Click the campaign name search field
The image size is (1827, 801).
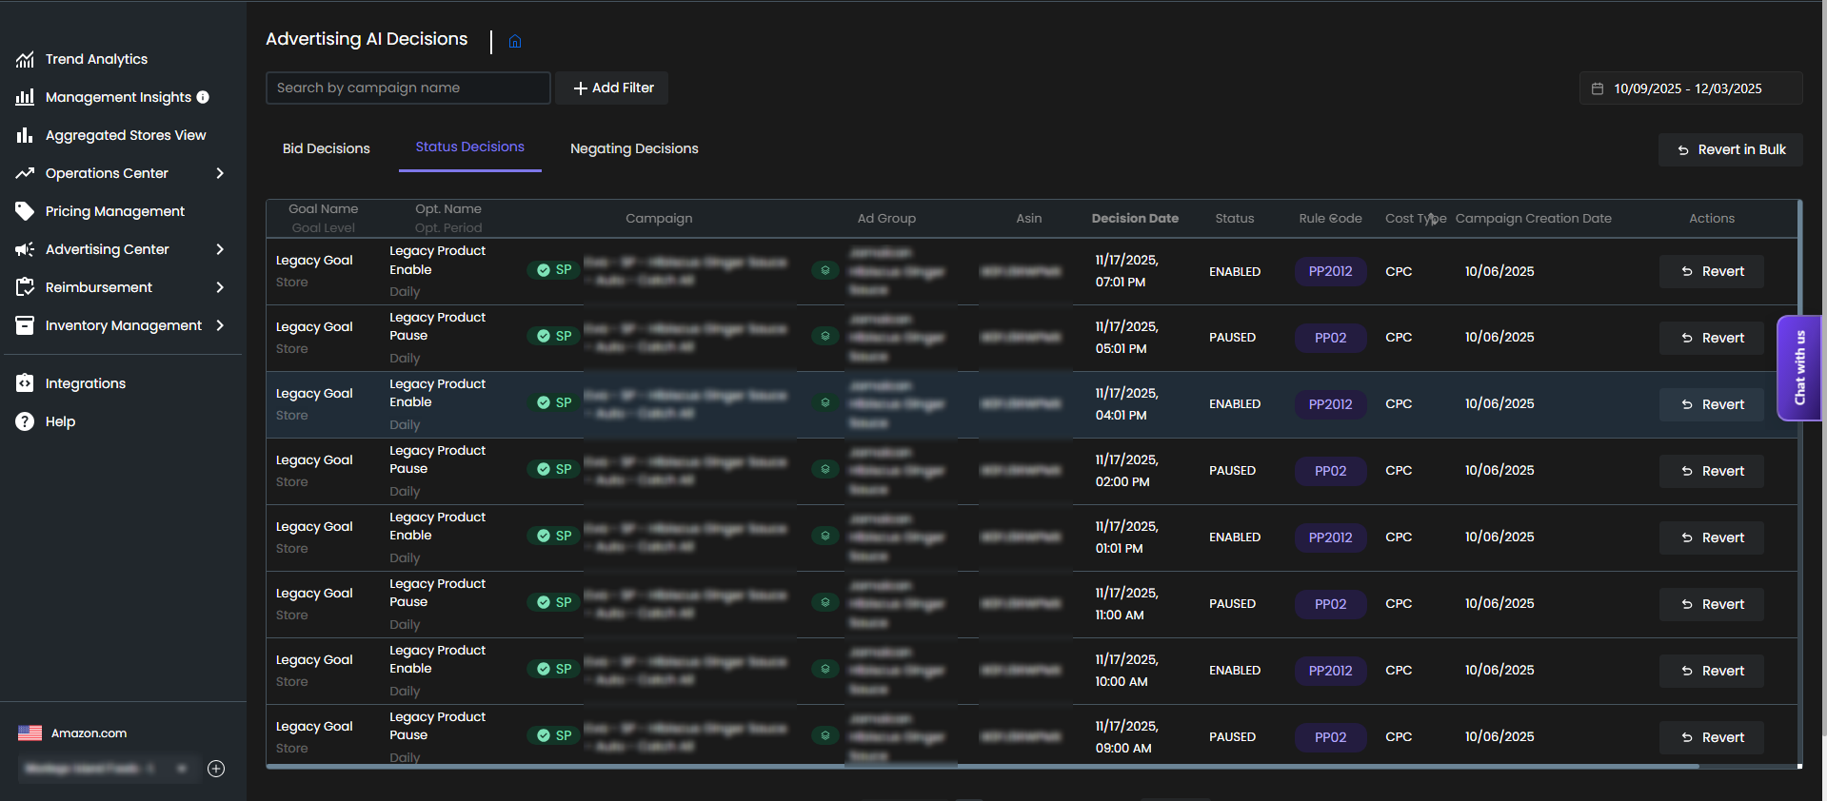click(x=407, y=88)
